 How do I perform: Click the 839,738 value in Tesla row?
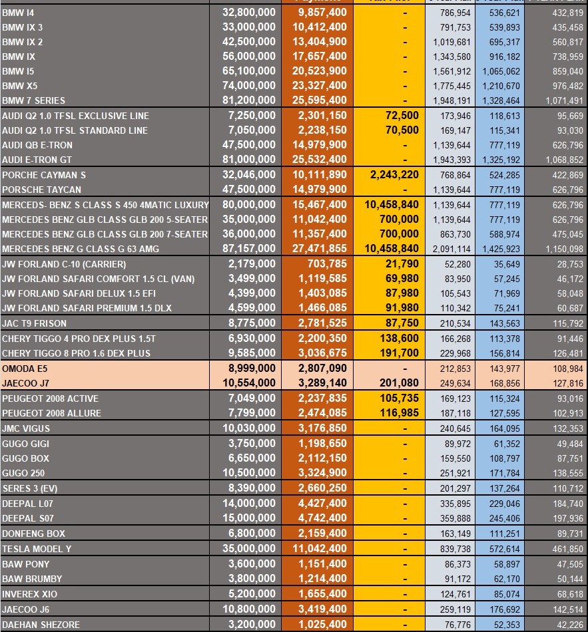[x=453, y=549]
